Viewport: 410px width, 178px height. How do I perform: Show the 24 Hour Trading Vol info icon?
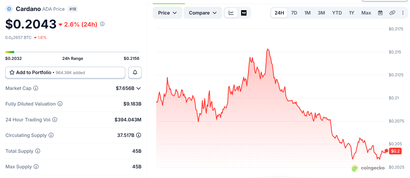click(x=55, y=119)
